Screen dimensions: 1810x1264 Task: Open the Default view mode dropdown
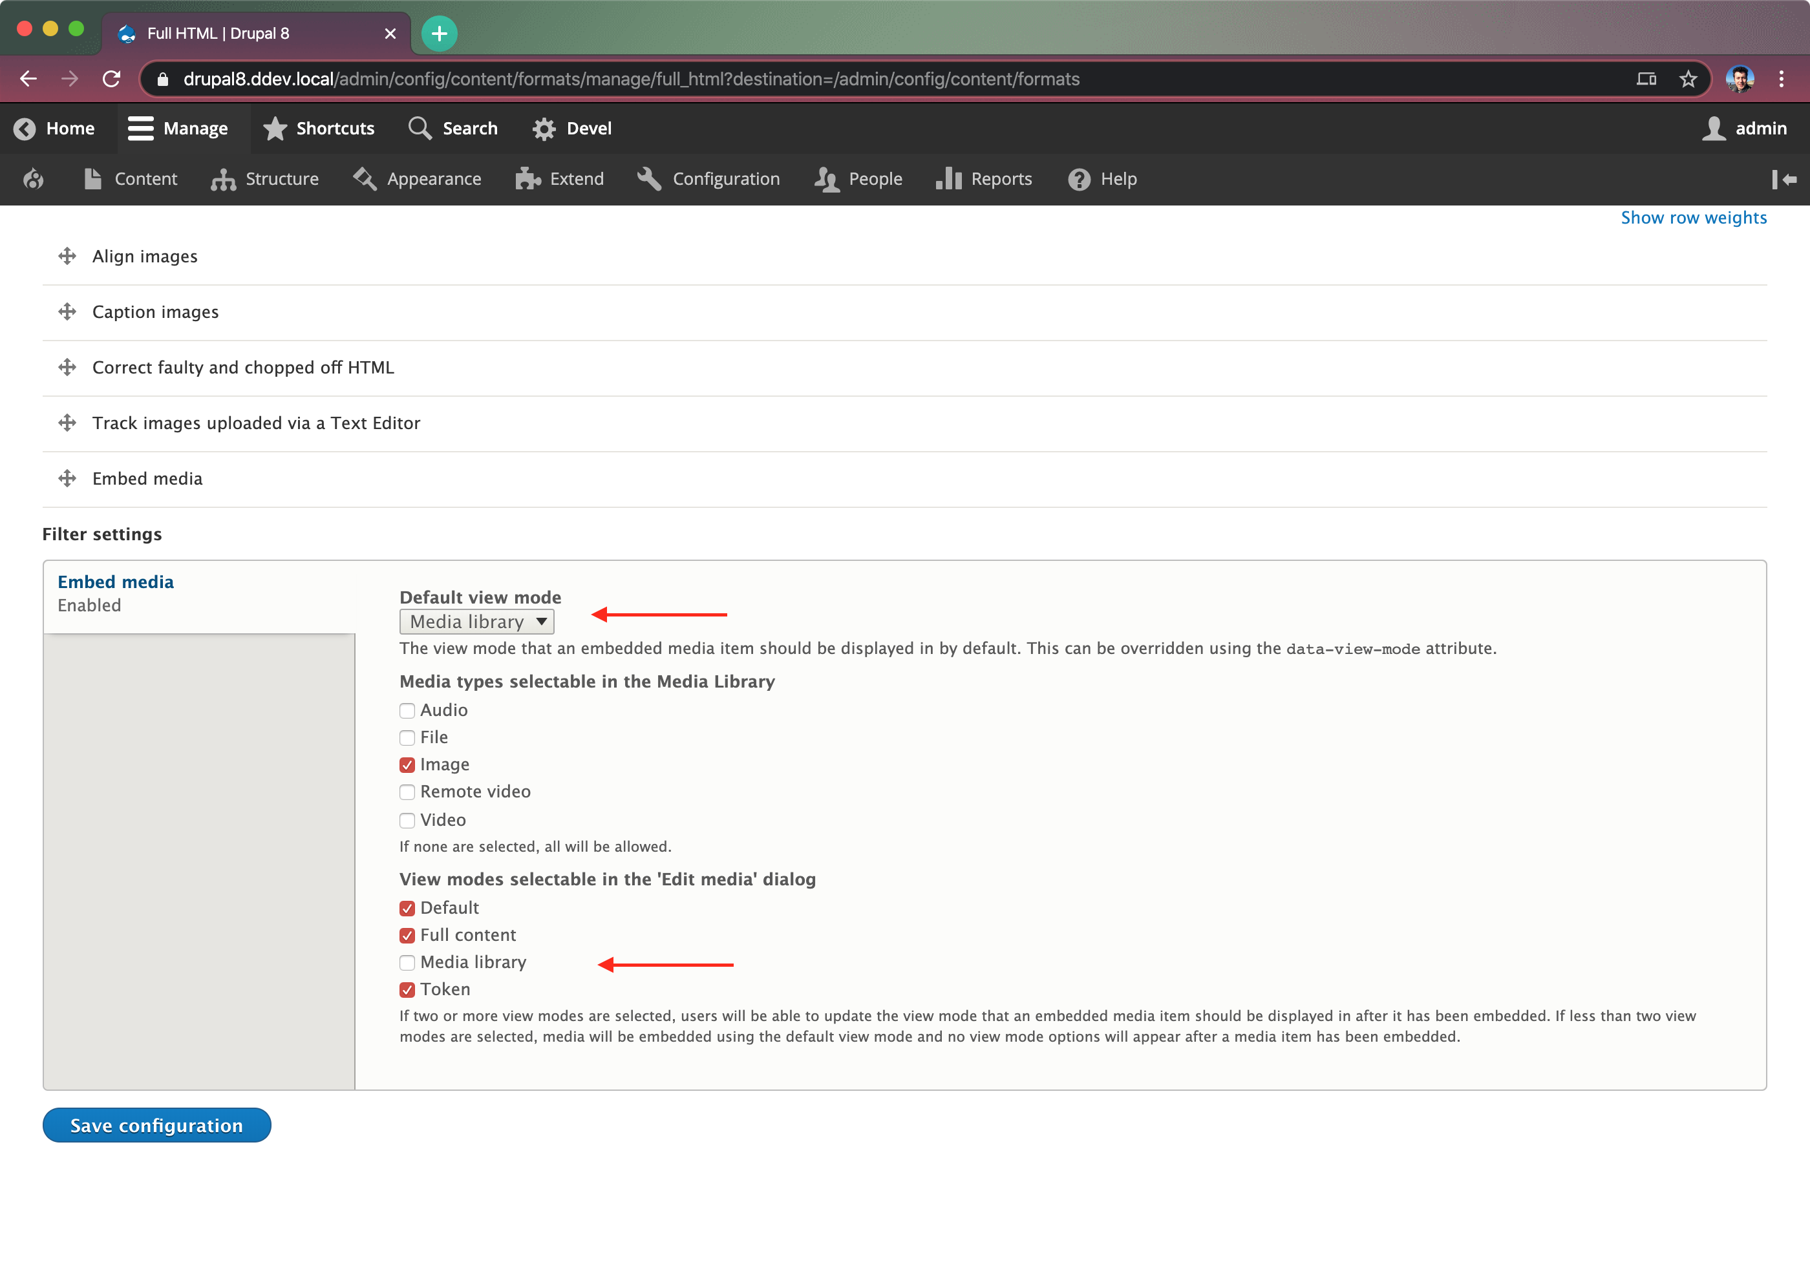click(x=476, y=621)
